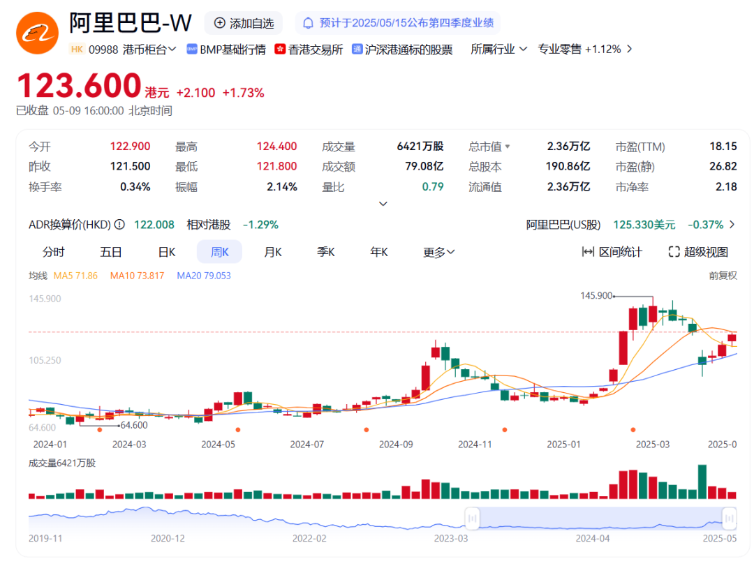This screenshot has width=754, height=566.
Task: Open the 第四季度业绩 announcement notice
Action: [x=398, y=23]
